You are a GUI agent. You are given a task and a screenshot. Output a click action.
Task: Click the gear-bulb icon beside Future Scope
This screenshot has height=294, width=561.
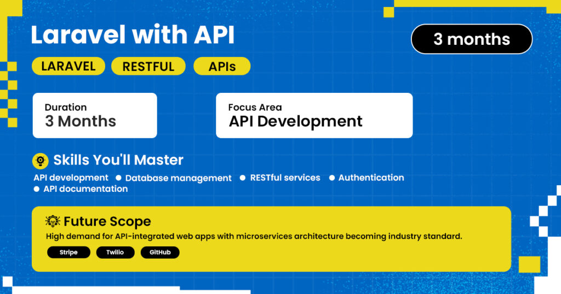click(53, 221)
